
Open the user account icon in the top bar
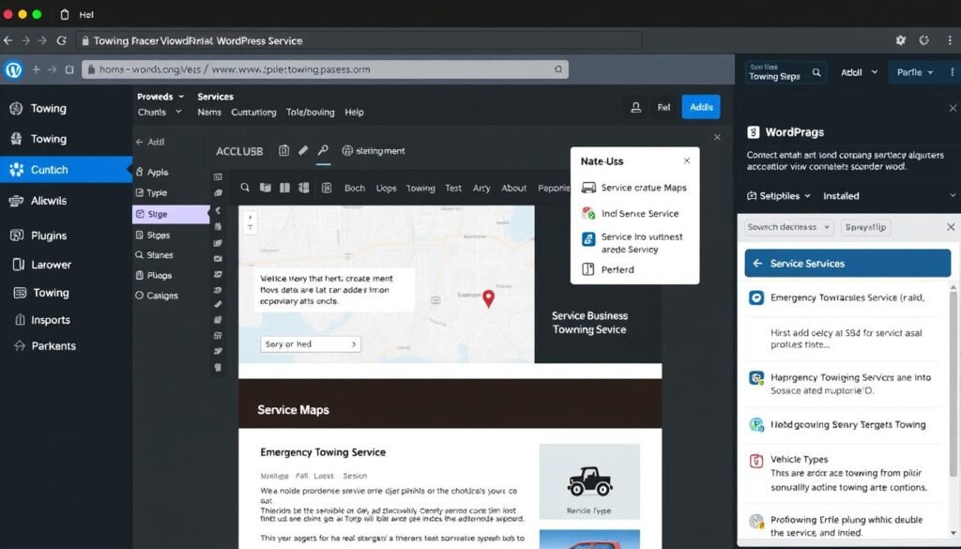[x=636, y=106]
